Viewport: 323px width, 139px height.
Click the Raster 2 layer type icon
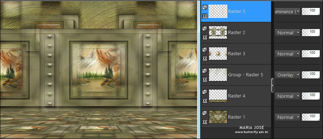205,29
